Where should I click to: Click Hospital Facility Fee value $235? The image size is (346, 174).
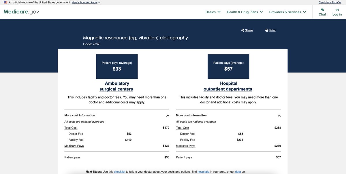(x=240, y=140)
